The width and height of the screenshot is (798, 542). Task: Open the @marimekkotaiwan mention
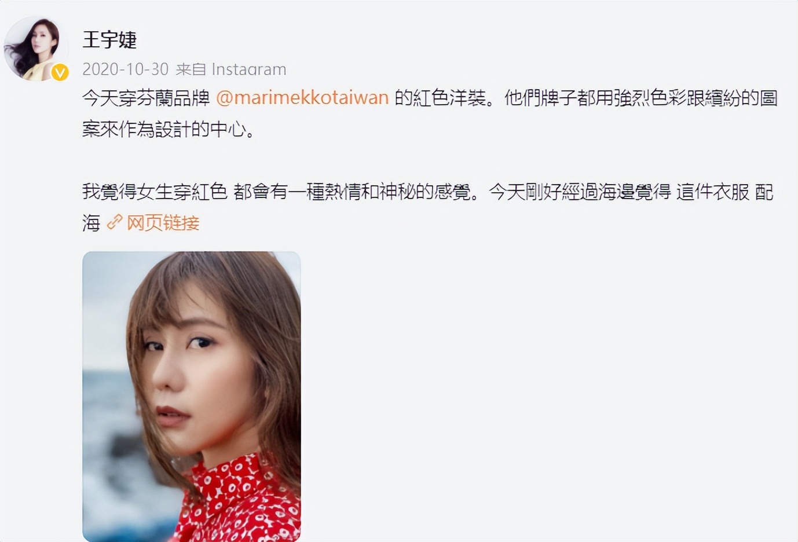pos(302,98)
